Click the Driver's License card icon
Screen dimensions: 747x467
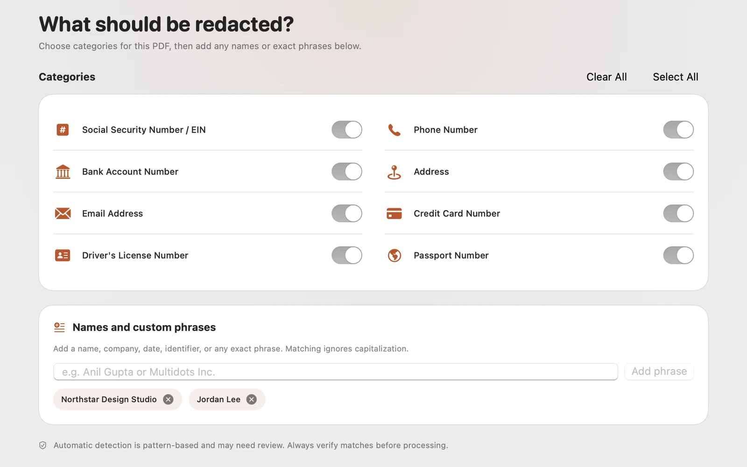[63, 255]
